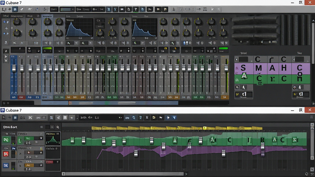Click first automation handle on the green lane
Viewport: 315px width, 177px height.
pos(72,140)
